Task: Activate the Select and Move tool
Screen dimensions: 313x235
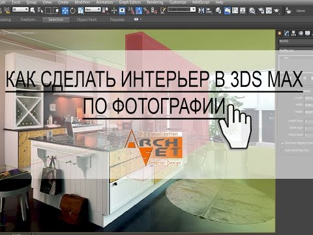Action: click(65, 10)
